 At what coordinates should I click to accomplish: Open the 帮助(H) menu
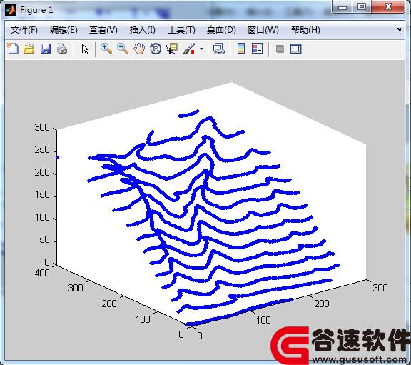click(305, 30)
